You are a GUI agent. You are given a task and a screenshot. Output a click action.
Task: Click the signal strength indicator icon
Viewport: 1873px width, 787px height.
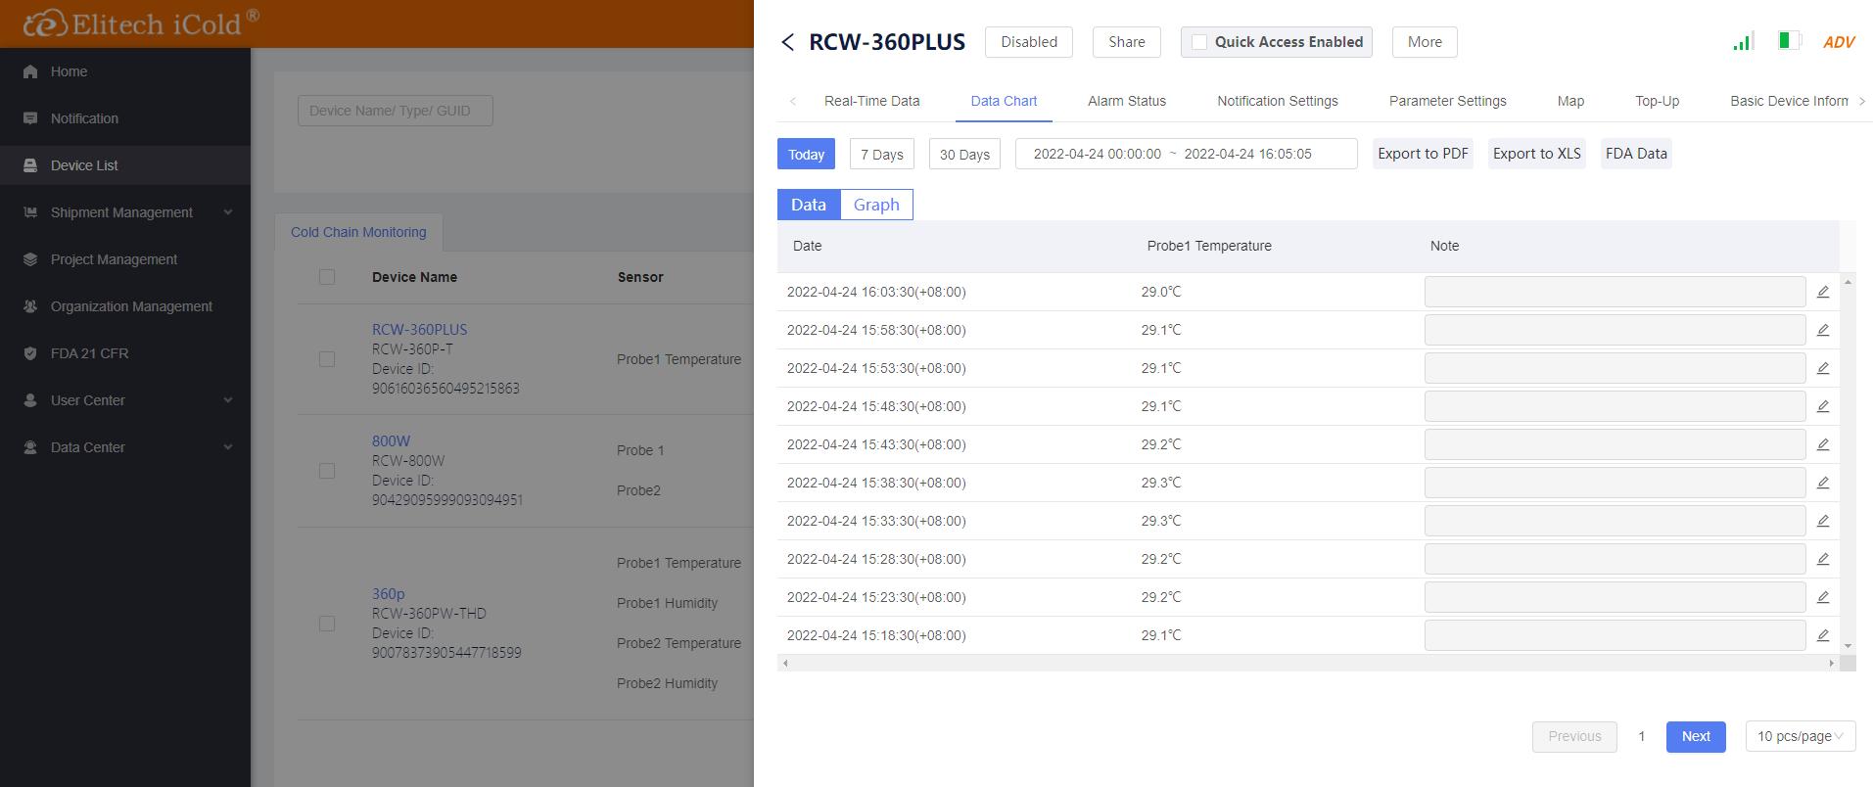coord(1743,42)
